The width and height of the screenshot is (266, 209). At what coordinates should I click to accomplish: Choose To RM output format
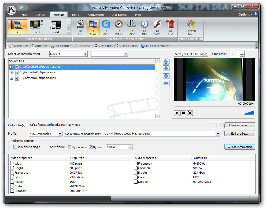tap(144, 28)
